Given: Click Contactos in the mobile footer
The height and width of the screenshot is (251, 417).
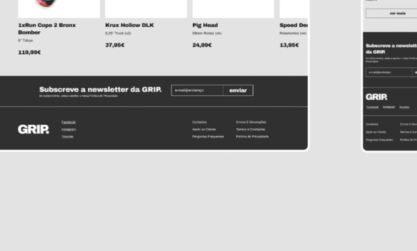Looking at the screenshot, I should coord(372,124).
